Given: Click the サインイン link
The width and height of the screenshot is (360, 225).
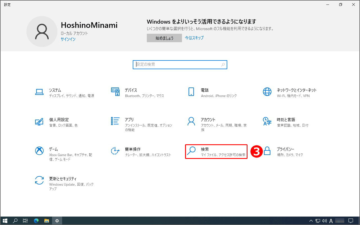Looking at the screenshot, I should click(68, 39).
